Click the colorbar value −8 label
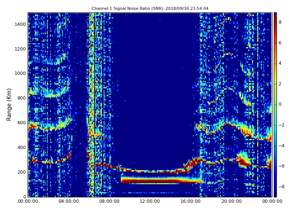 point(281,187)
